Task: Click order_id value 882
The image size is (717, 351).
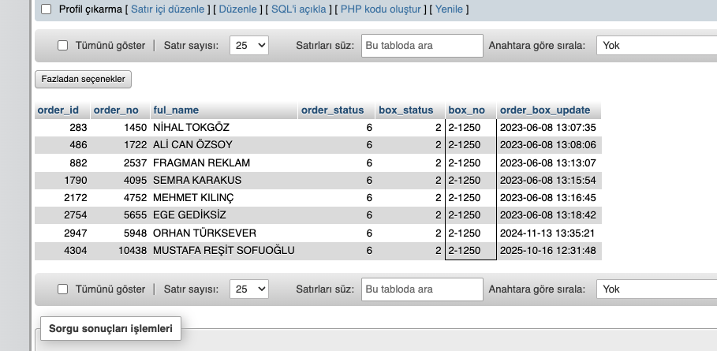Action: point(78,162)
